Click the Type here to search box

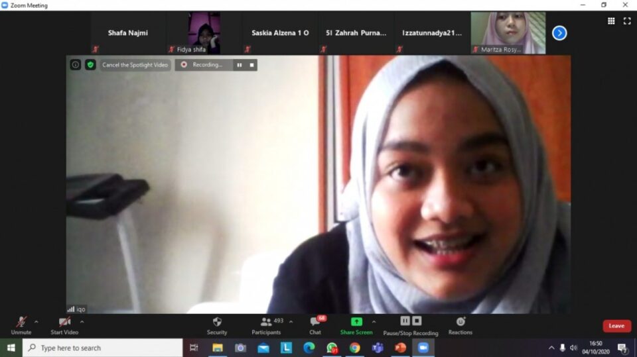[x=102, y=348]
